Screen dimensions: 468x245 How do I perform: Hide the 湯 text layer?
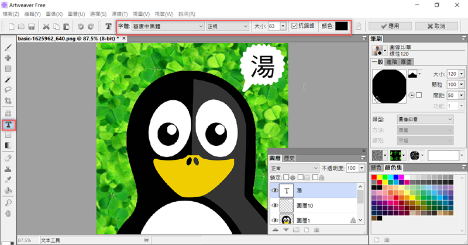[274, 190]
